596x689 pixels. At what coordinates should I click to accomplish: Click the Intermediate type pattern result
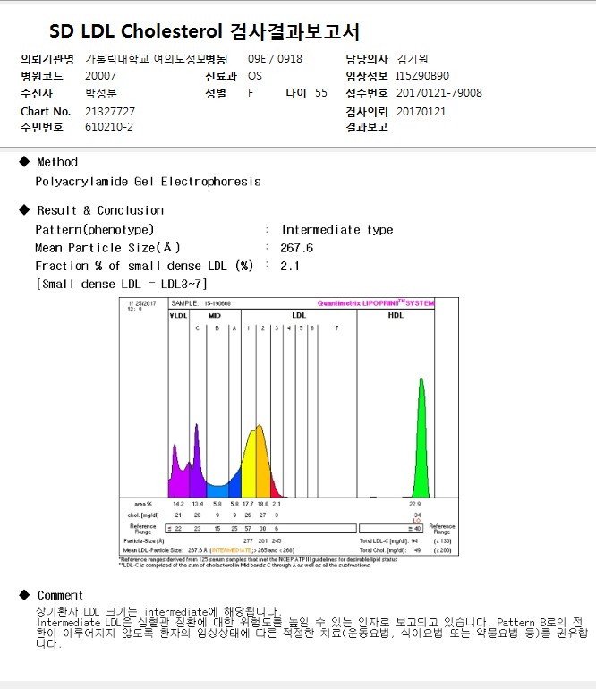tap(337, 230)
